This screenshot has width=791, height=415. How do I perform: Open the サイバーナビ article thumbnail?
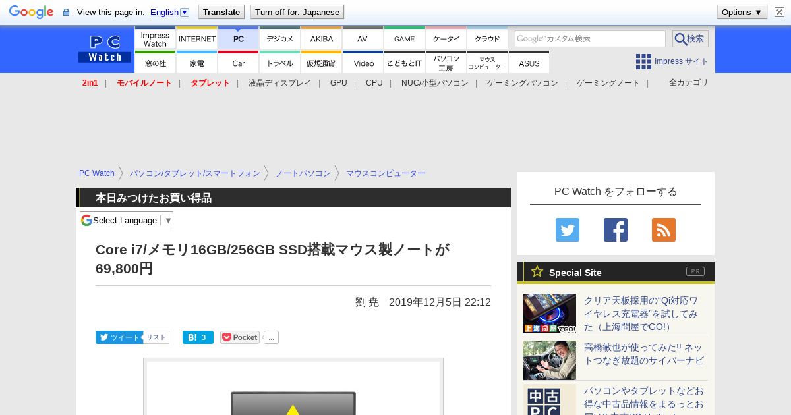click(x=550, y=360)
